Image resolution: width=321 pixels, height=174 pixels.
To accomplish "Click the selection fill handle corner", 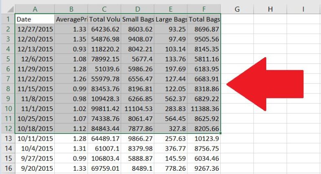I will (x=221, y=134).
